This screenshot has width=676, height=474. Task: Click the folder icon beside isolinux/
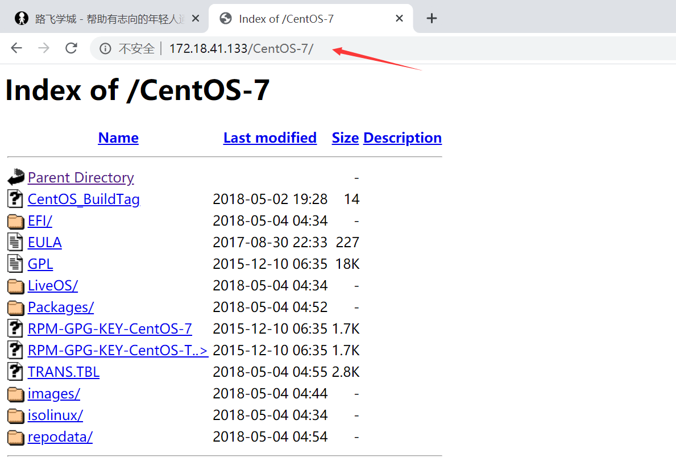(x=16, y=415)
